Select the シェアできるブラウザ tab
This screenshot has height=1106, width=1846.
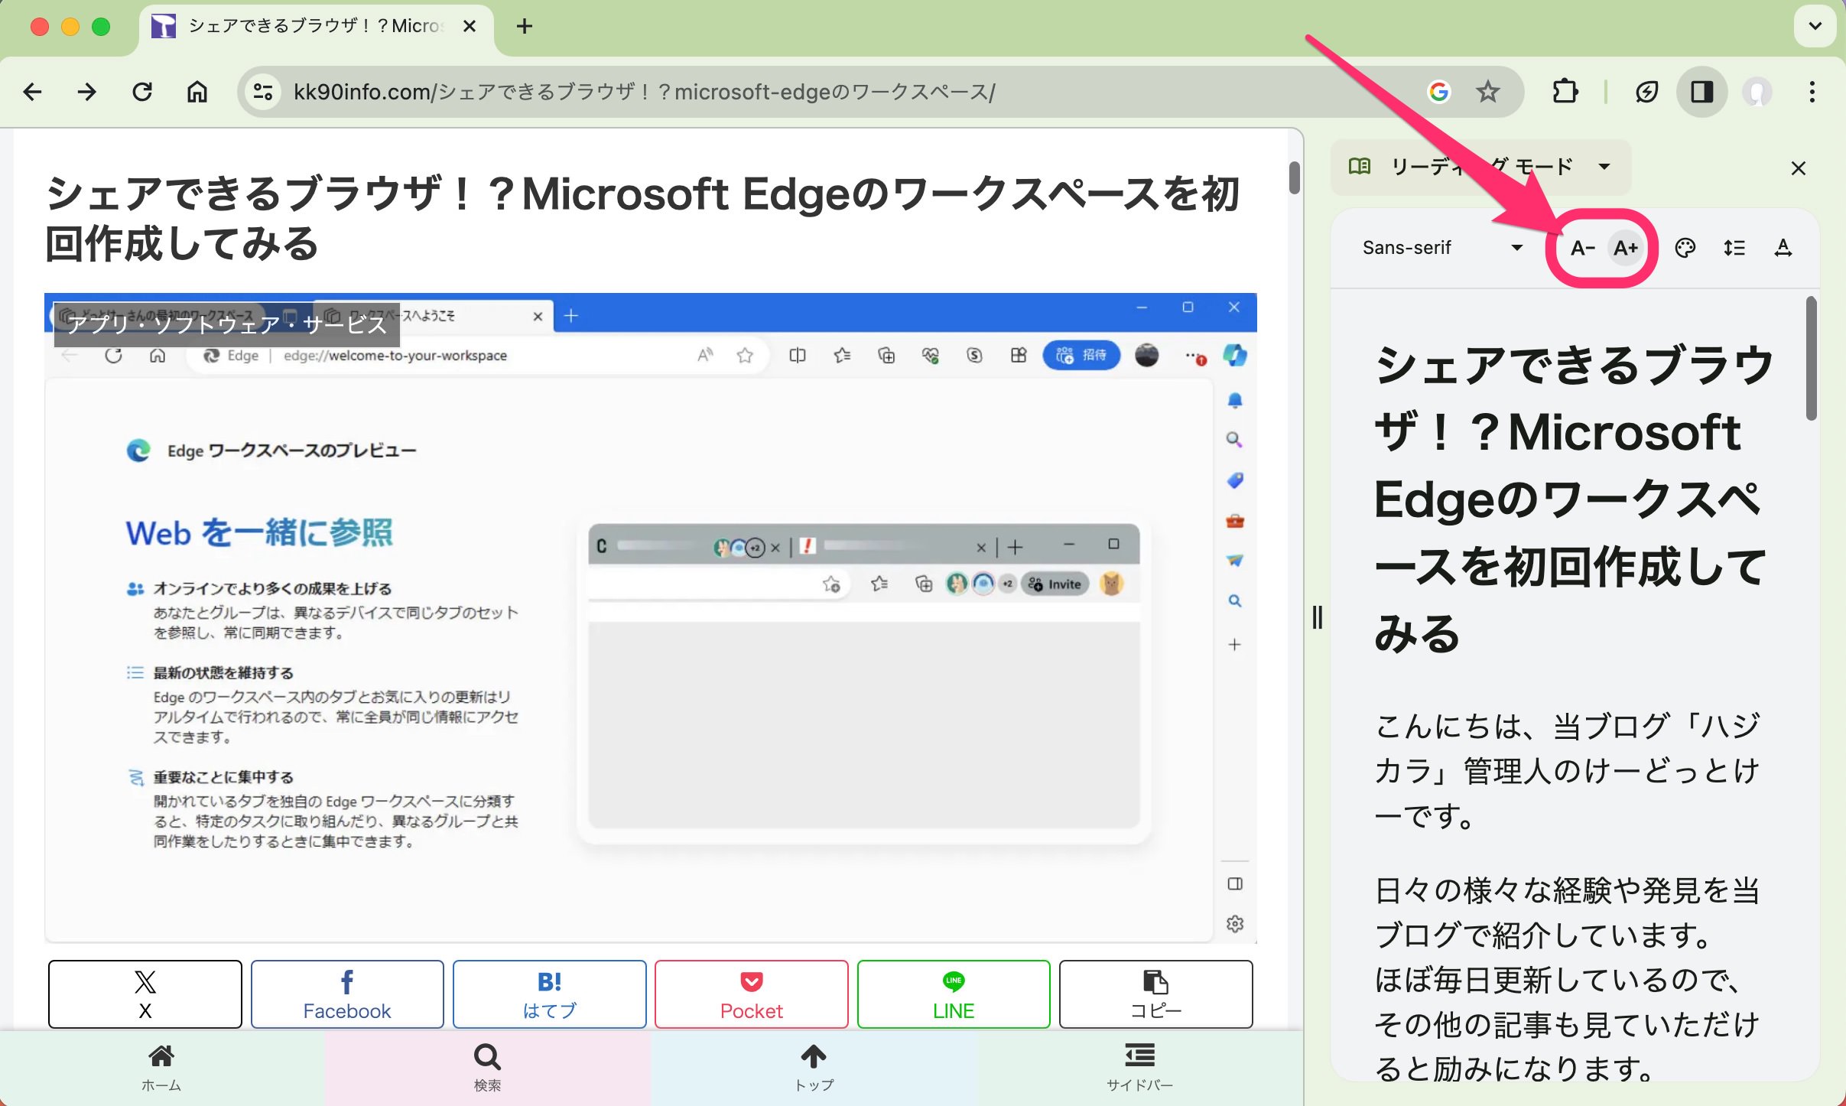[x=316, y=28]
